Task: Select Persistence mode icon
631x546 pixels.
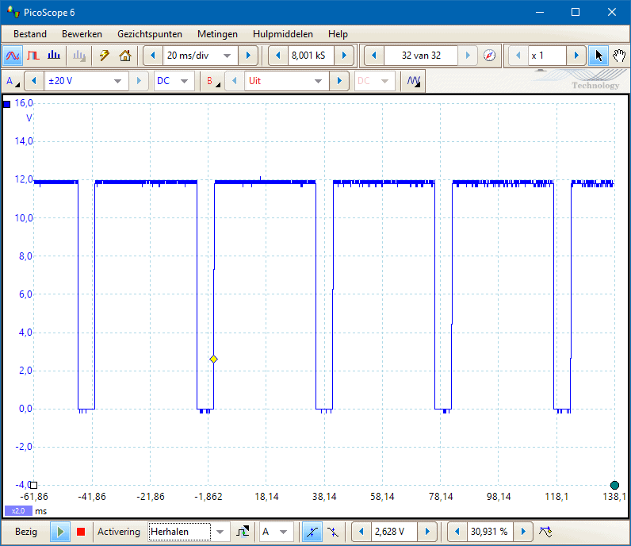Action: (33, 56)
